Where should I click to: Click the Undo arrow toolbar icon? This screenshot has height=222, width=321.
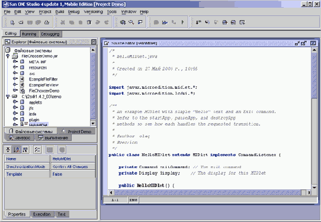point(98,22)
